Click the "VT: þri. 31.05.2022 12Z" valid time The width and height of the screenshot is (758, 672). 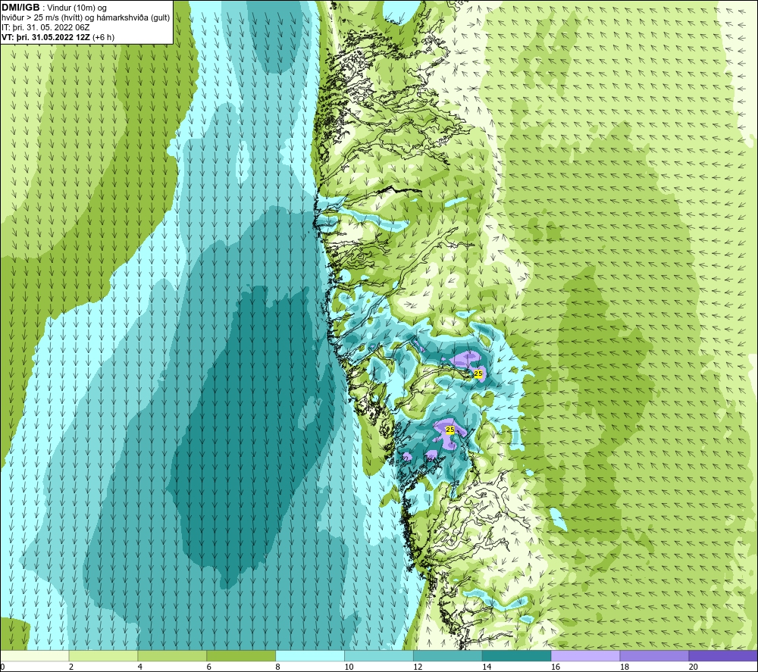tap(45, 37)
